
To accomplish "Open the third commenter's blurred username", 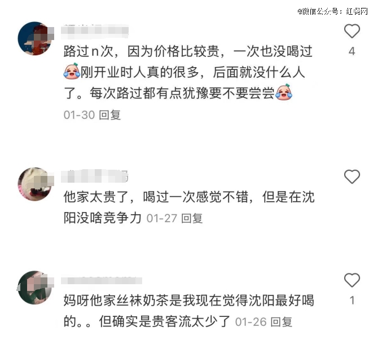I will 101,280.
